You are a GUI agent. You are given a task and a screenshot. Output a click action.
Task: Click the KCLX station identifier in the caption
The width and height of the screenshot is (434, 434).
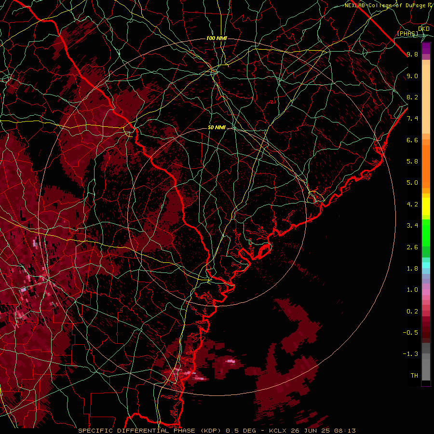(278, 431)
